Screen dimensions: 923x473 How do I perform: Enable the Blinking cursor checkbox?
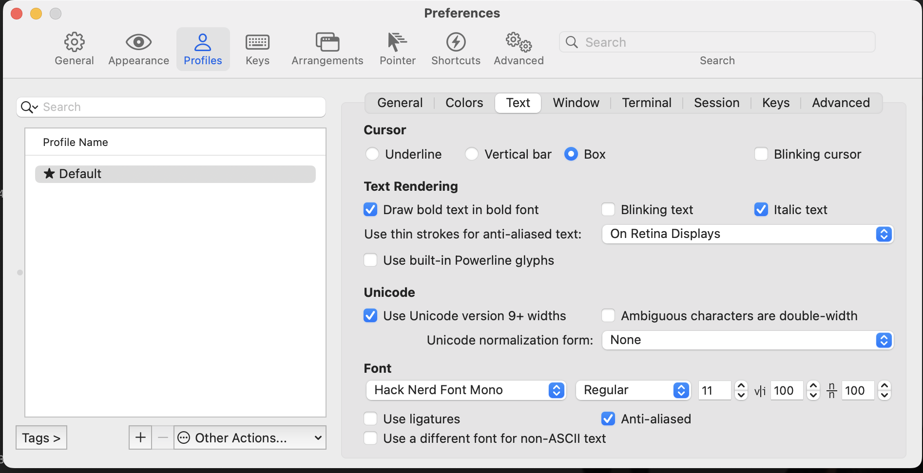point(761,154)
